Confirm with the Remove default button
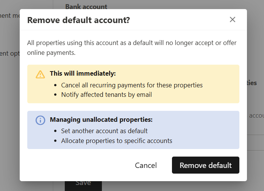The height and width of the screenshot is (191, 264). tap(205, 165)
